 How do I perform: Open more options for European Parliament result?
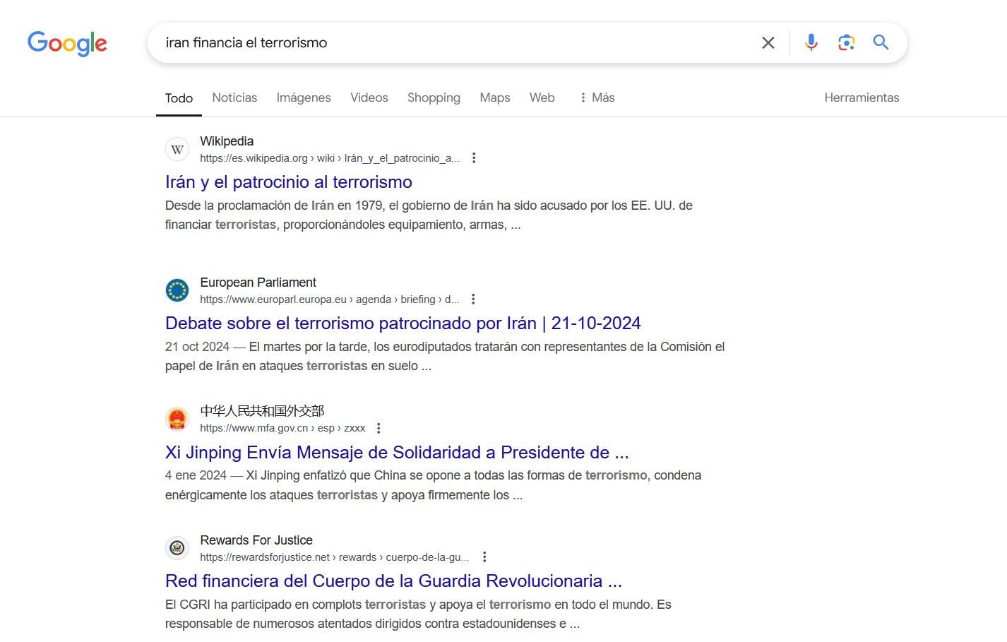[x=473, y=299]
